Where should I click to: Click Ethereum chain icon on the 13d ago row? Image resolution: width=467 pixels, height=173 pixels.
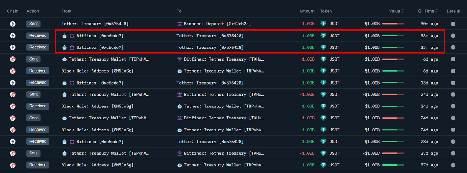12,83
